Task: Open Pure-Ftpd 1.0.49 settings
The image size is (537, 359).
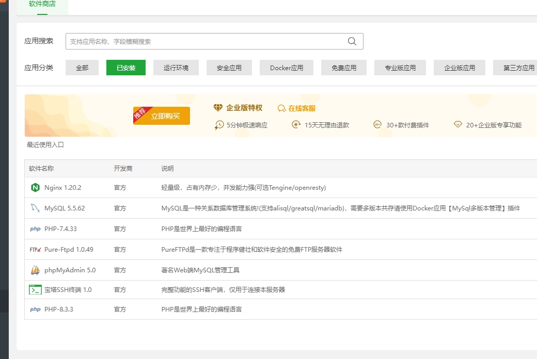Action: (69, 250)
